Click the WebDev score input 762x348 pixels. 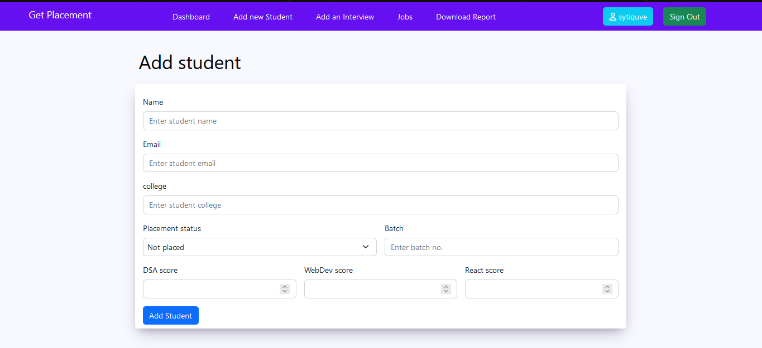click(381, 289)
